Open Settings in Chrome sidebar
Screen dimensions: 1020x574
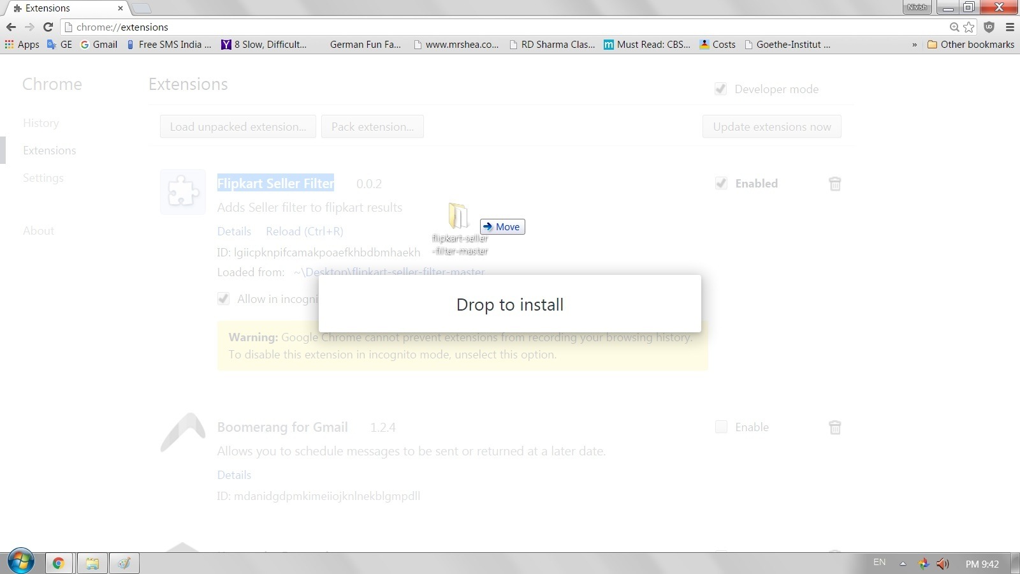click(x=43, y=178)
